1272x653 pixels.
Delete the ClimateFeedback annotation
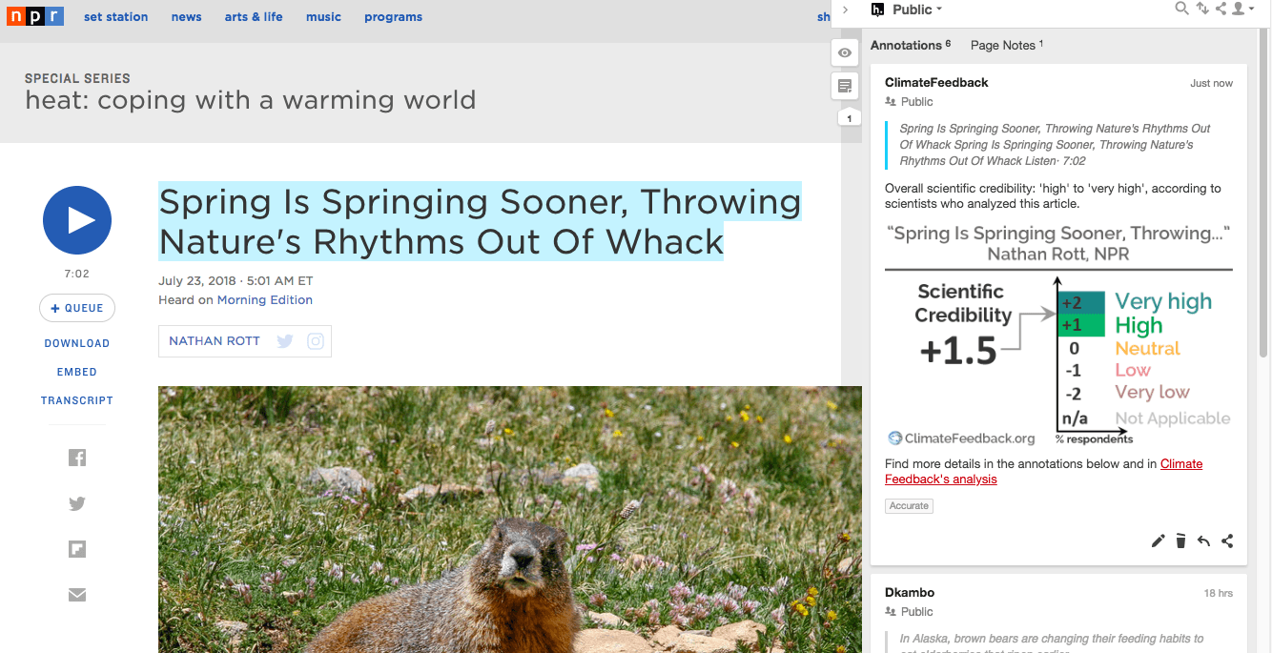pos(1180,541)
